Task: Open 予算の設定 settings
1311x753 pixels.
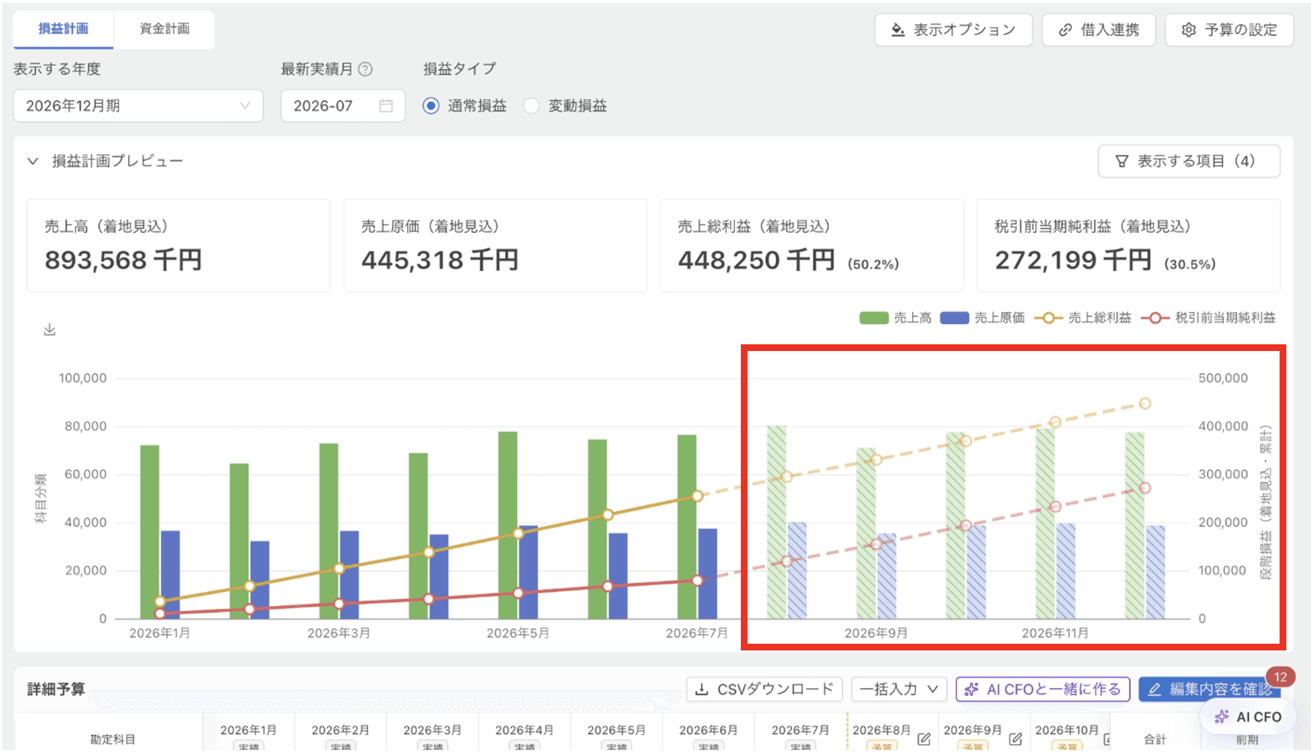Action: (1229, 30)
